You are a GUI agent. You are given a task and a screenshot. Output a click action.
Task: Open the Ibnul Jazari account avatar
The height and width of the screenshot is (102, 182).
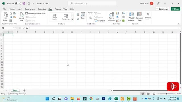(152, 3)
